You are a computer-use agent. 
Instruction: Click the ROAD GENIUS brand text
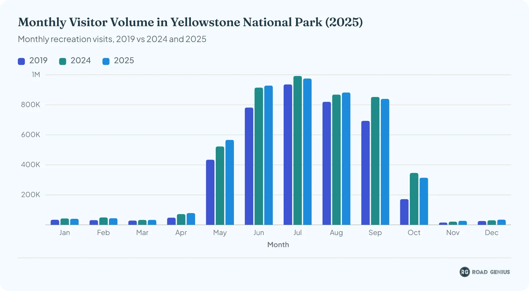coord(491,272)
